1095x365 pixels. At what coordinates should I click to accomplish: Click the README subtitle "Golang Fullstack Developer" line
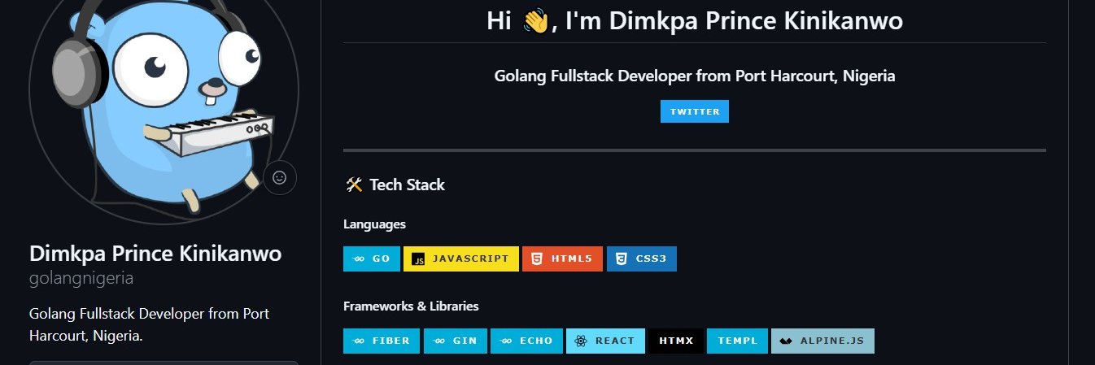pyautogui.click(x=695, y=76)
